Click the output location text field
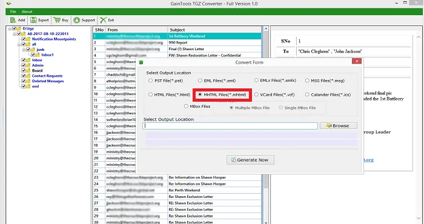Viewport: 424px width, 224px height. pyautogui.click(x=230, y=126)
